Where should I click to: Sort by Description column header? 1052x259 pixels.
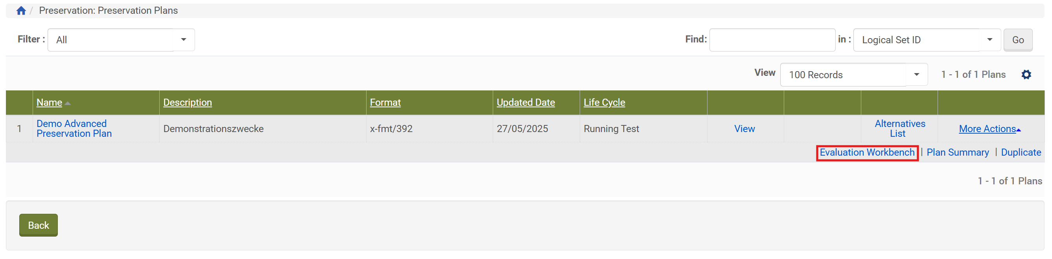pos(188,102)
